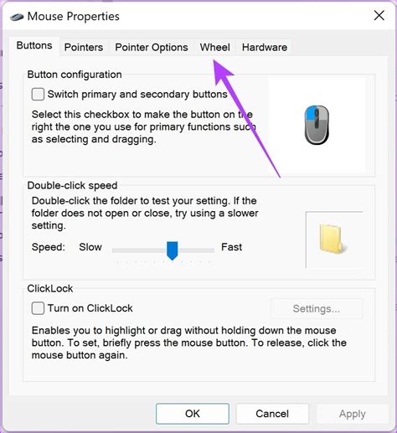Open the Buttons tab
The width and height of the screenshot is (397, 433).
coord(34,45)
